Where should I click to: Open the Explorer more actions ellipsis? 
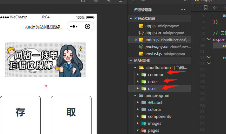click(x=183, y=10)
